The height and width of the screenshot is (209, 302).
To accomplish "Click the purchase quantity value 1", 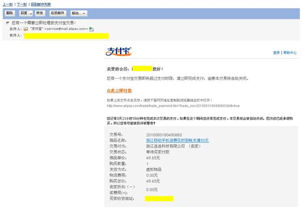I will pos(147,164).
